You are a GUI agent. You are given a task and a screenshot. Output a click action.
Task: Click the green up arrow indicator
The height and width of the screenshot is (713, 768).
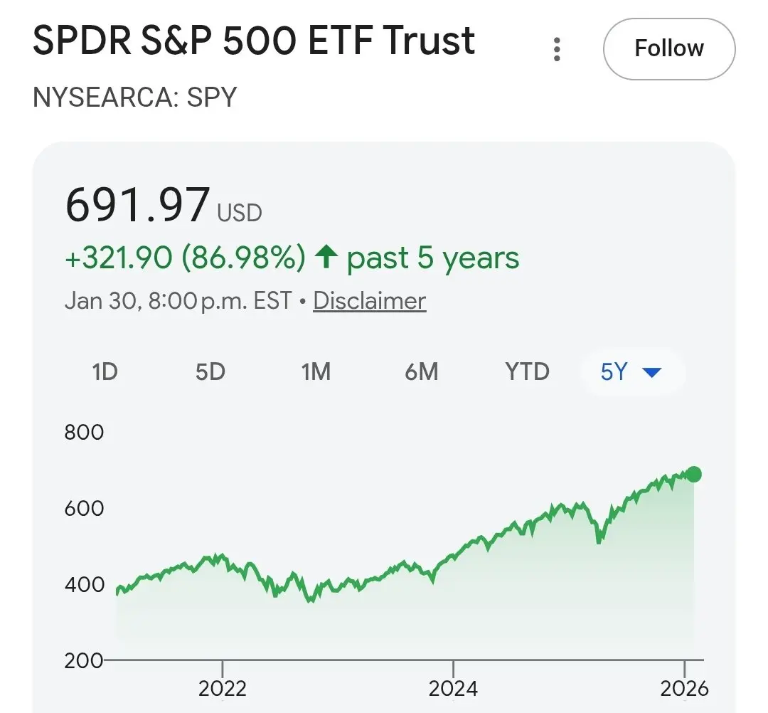coord(326,258)
